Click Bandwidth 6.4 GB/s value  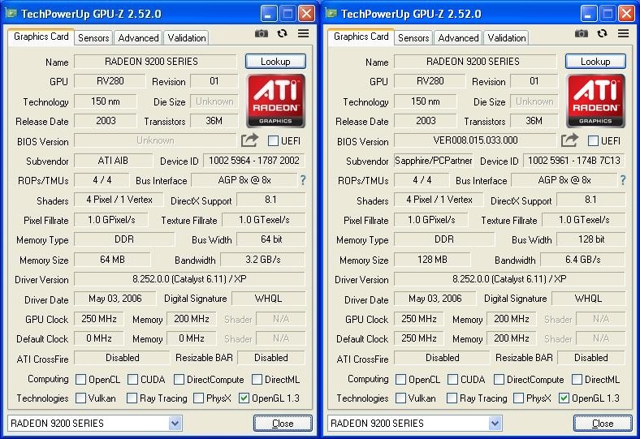(583, 260)
